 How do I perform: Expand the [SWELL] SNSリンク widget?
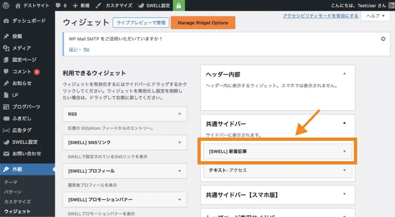pos(179,142)
